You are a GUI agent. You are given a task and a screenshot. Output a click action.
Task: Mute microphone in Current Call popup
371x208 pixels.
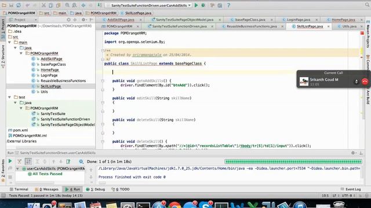pos(356,81)
